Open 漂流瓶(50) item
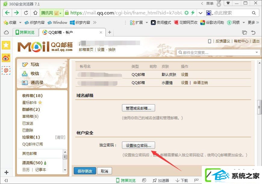 (x=33, y=163)
